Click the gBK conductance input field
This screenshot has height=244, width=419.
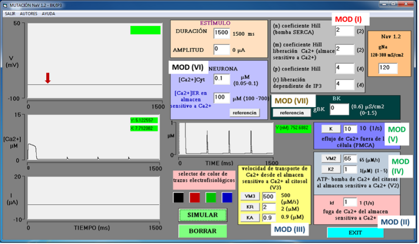337,108
